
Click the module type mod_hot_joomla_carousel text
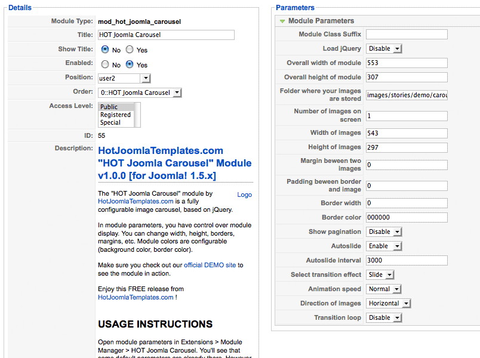139,21
